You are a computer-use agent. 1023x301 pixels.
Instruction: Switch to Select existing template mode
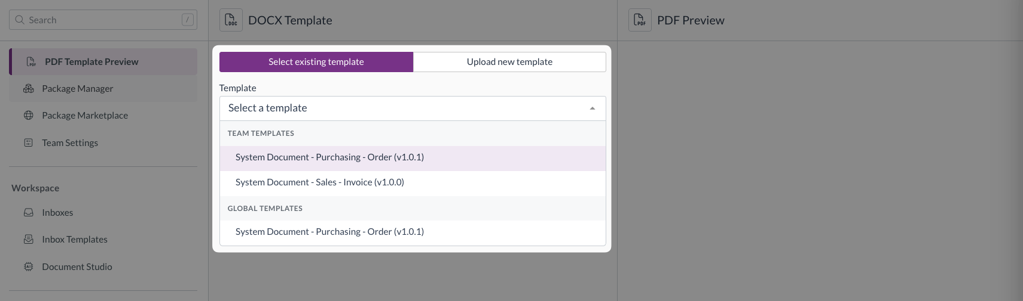click(316, 62)
